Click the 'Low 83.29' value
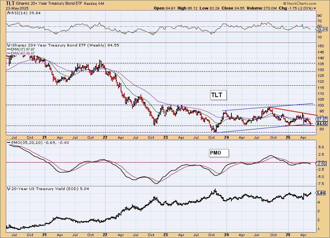This screenshot has width=330, height=238. click(209, 8)
